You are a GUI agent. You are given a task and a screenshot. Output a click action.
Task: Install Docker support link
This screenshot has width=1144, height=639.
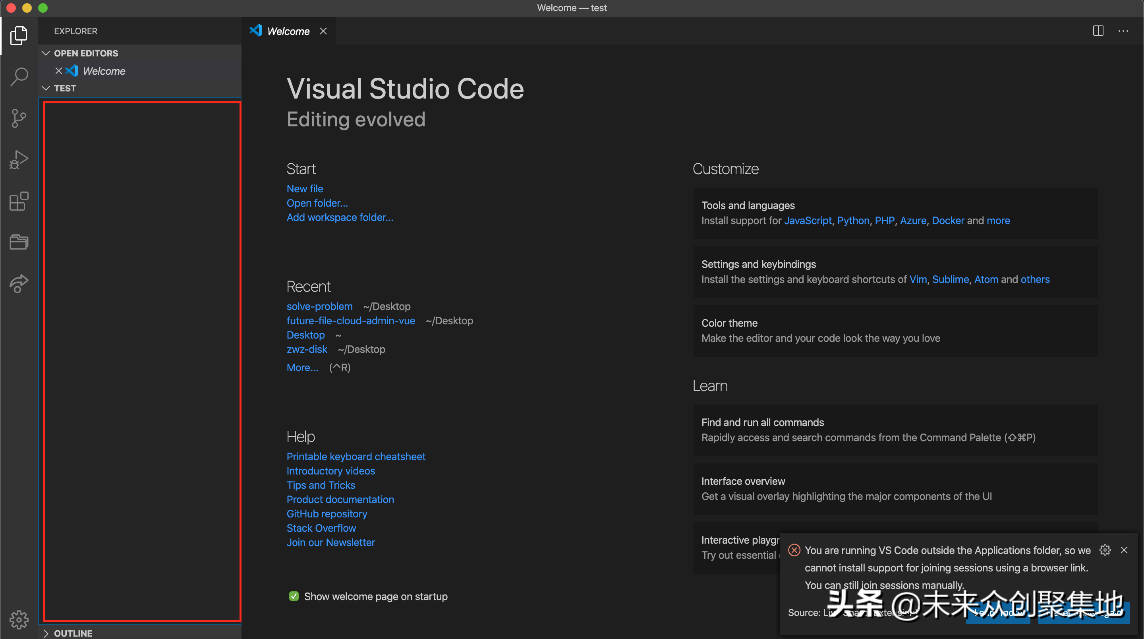tap(948, 221)
